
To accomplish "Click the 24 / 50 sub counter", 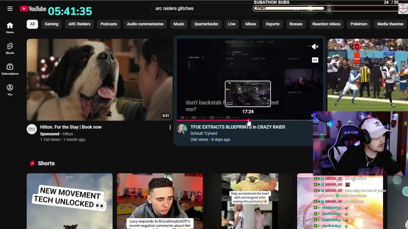I will (x=391, y=3).
